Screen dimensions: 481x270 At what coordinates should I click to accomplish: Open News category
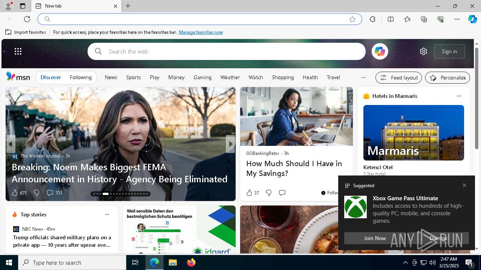click(x=111, y=77)
